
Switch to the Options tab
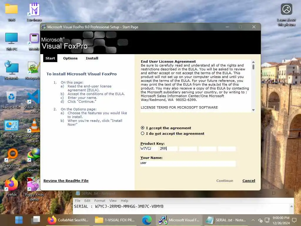point(70,58)
